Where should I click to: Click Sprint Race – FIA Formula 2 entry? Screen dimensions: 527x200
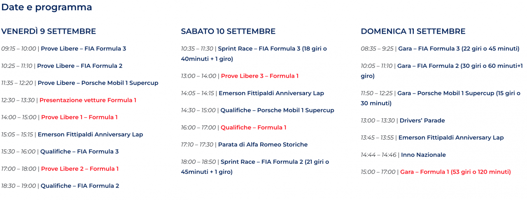tap(255, 167)
